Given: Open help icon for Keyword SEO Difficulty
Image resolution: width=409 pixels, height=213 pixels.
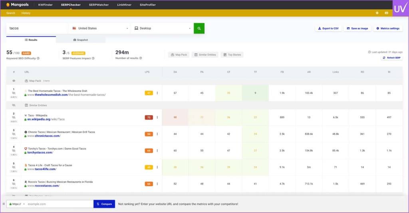Looking at the screenshot, I should pos(38,58).
